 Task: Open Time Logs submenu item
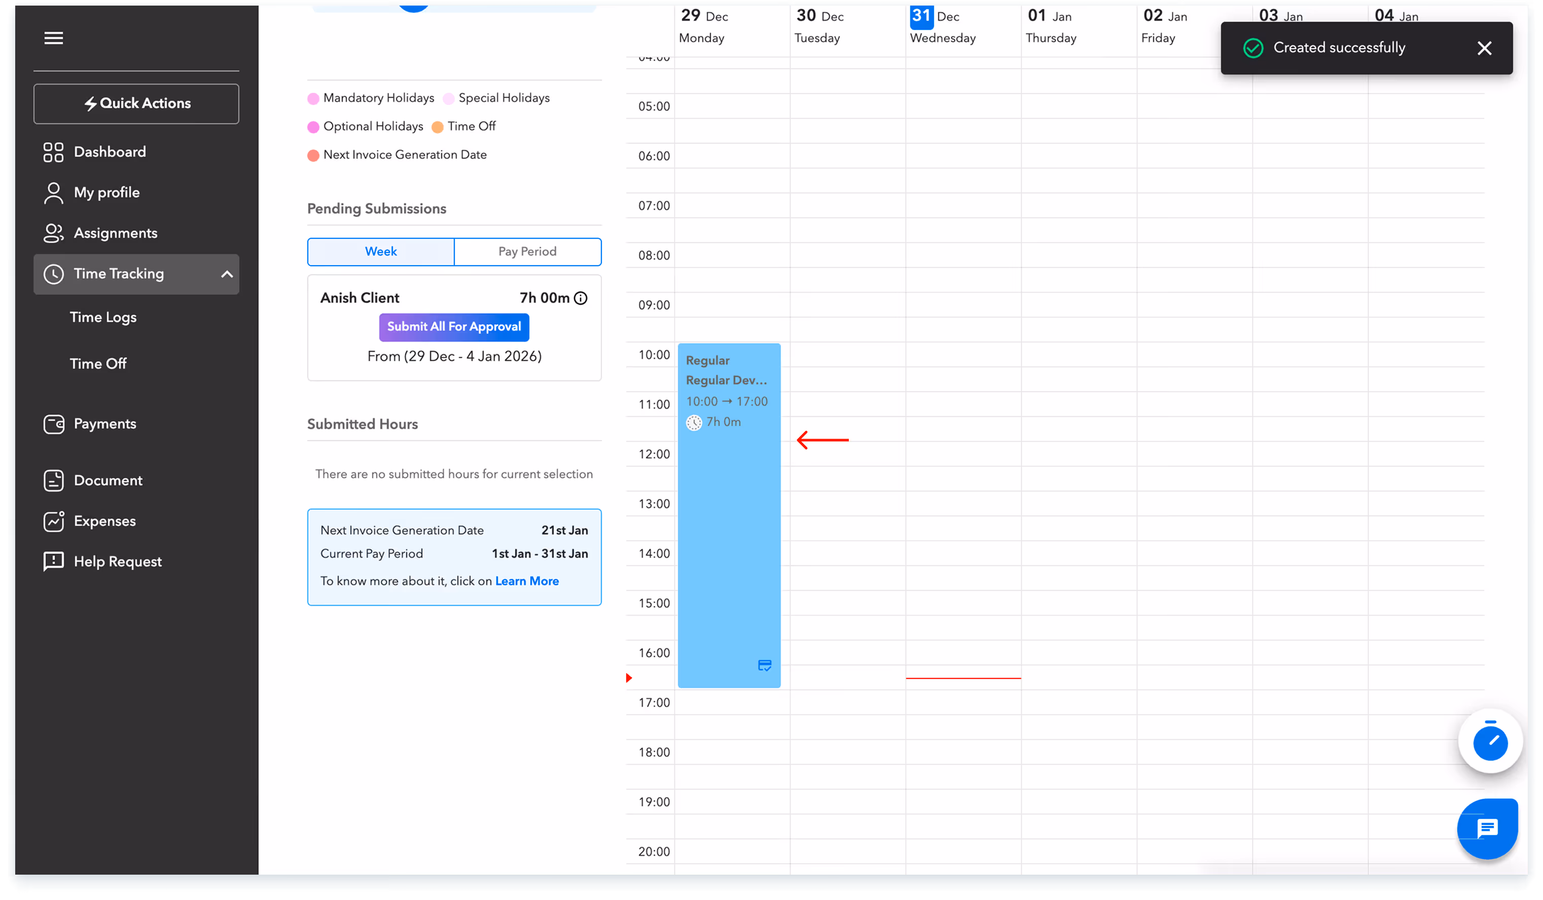[x=103, y=317]
